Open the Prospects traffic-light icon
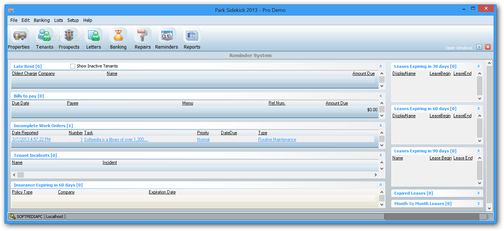Image resolution: width=504 pixels, height=231 pixels. [x=69, y=36]
